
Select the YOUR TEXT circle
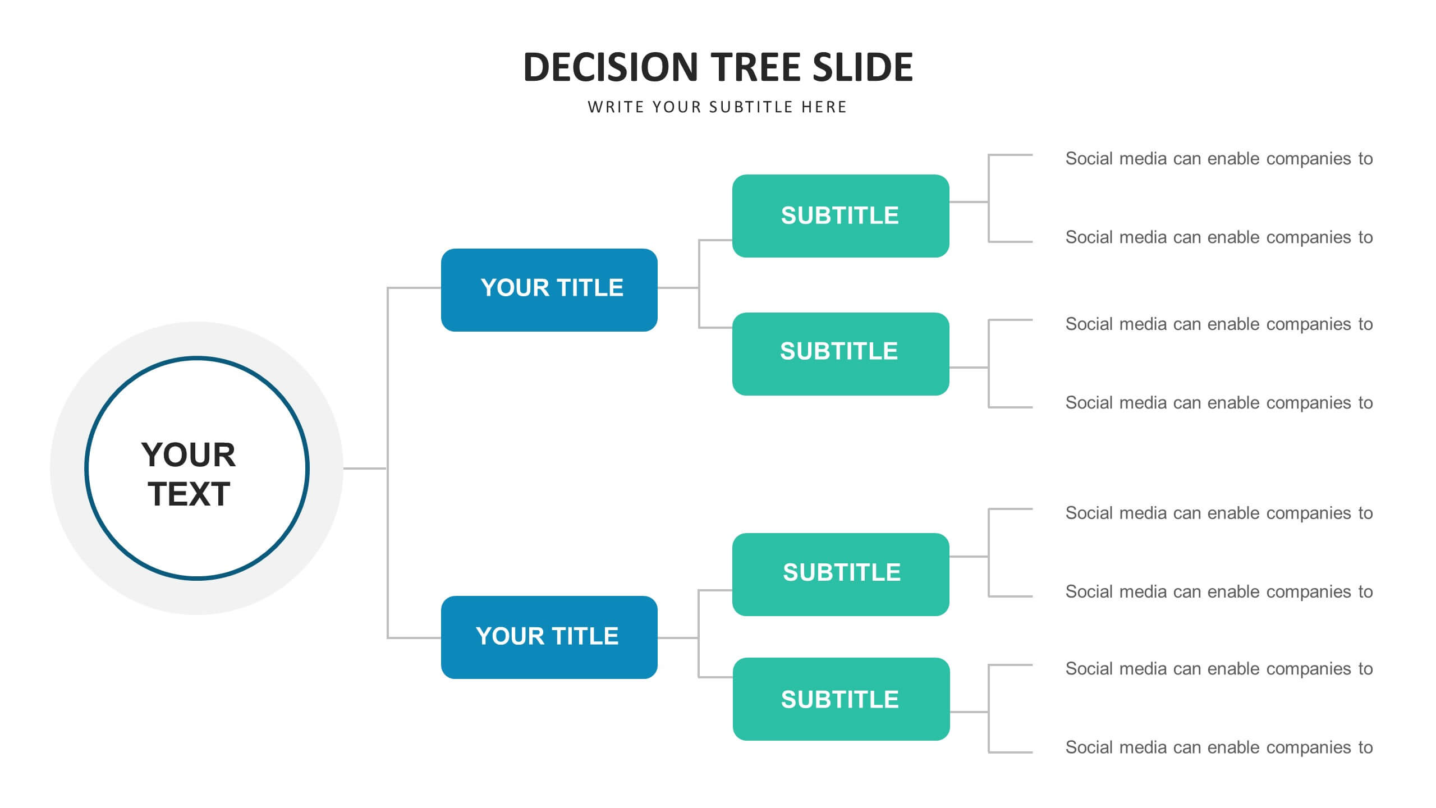point(196,468)
